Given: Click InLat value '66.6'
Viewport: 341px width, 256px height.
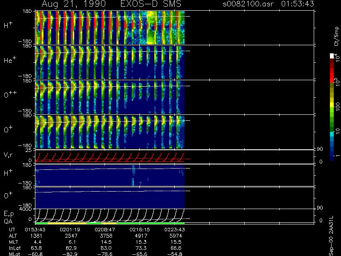Looking at the screenshot, I should 176,248.
